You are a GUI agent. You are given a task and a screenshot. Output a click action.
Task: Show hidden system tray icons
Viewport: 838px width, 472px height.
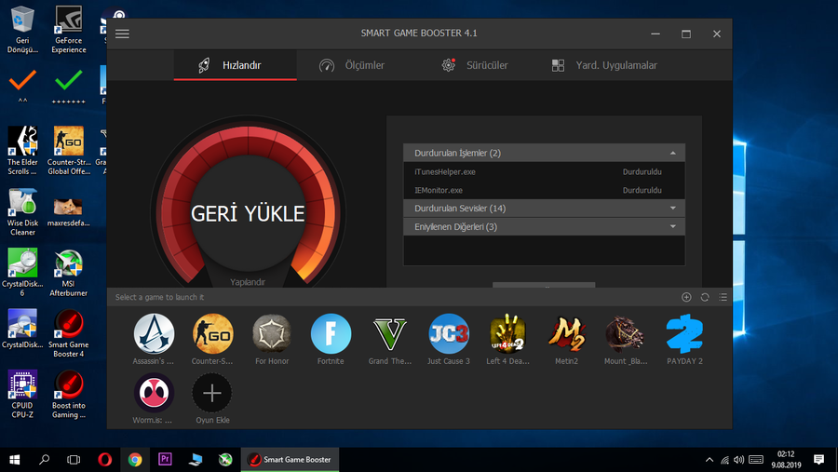[x=710, y=460]
